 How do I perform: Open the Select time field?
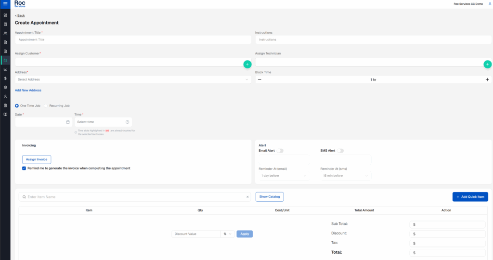(x=103, y=122)
